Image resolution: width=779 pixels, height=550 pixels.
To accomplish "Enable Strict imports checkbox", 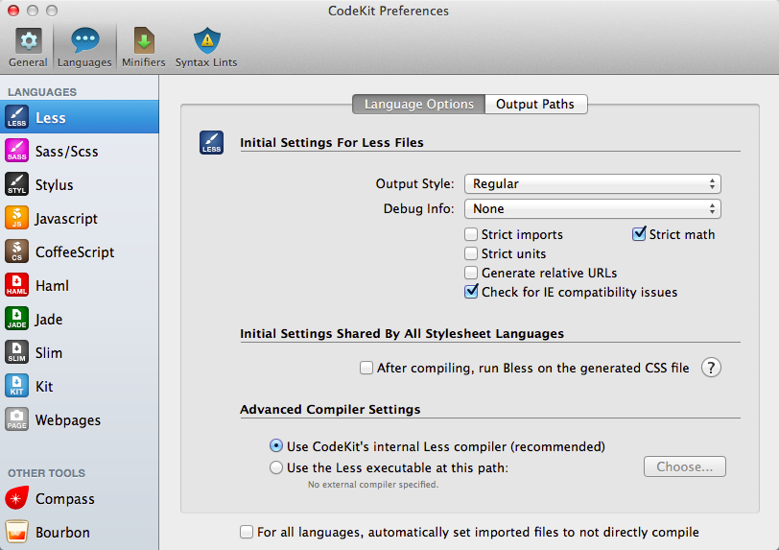I will 471,234.
